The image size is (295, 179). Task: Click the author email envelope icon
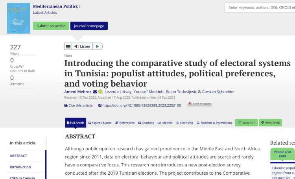[95, 92]
